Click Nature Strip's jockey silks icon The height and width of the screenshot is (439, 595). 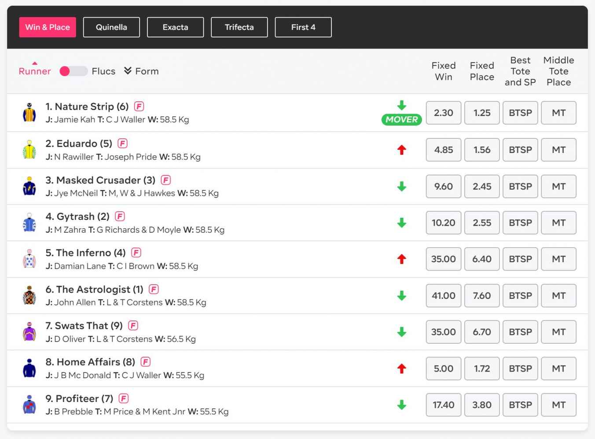(29, 113)
